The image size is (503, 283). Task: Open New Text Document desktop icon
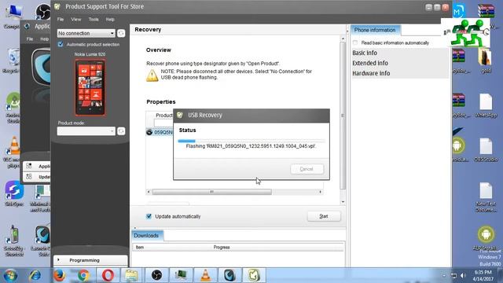point(486,197)
